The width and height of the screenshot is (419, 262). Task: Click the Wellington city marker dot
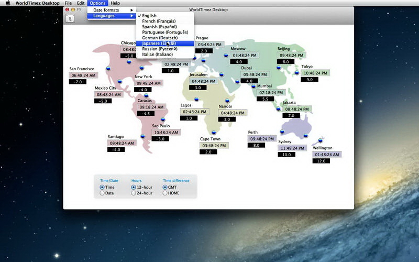point(321,140)
